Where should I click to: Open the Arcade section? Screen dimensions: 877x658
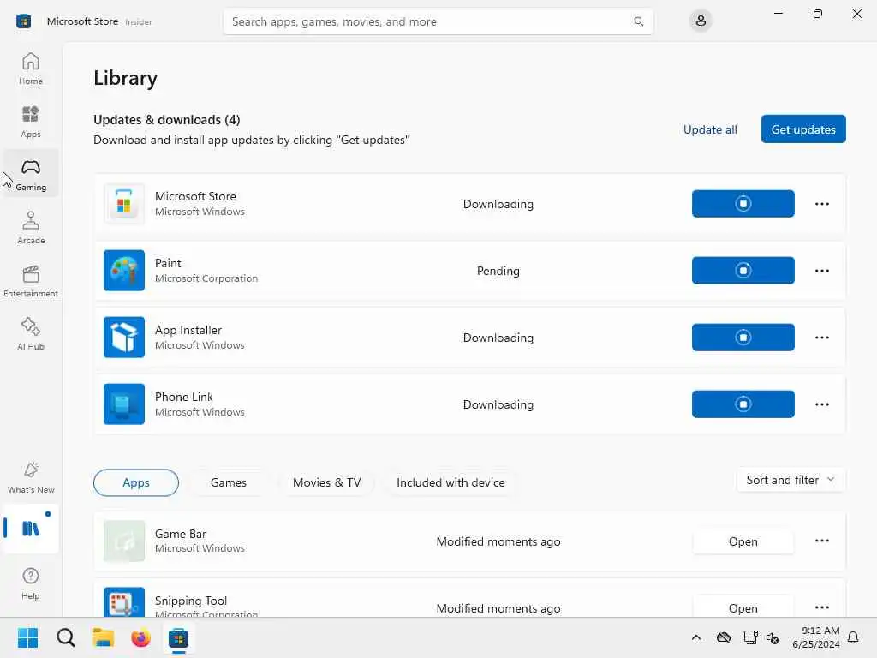(x=31, y=228)
